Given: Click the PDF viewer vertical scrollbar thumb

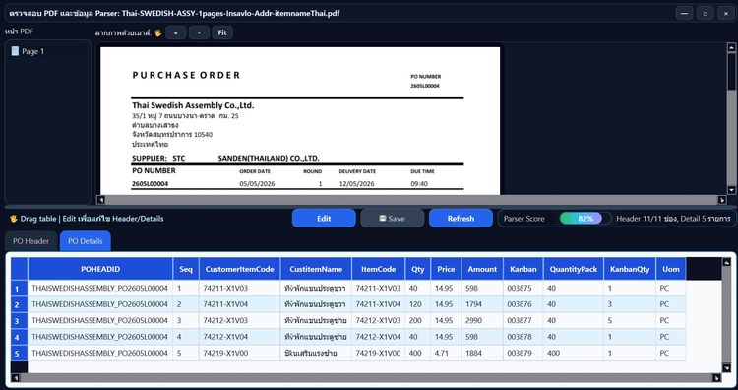Looking at the screenshot, I should tap(731, 71).
